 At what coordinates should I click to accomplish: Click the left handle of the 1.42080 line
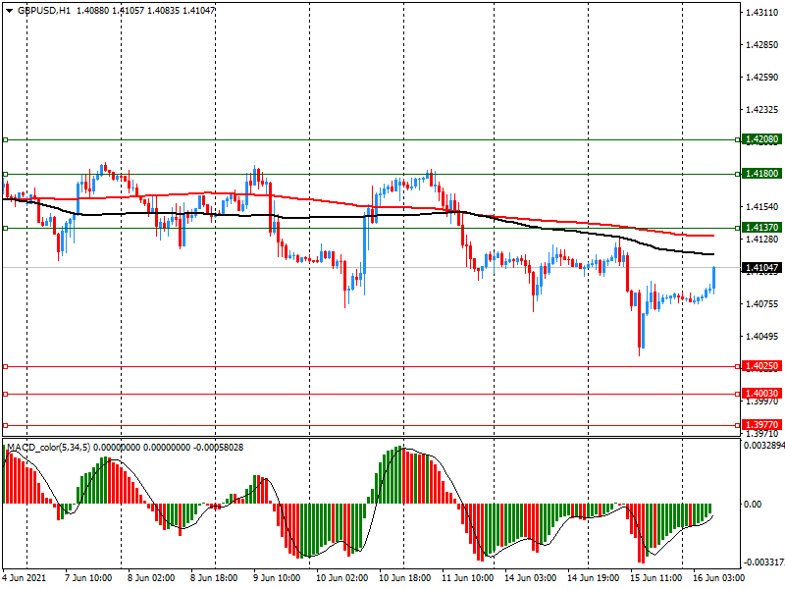6,139
